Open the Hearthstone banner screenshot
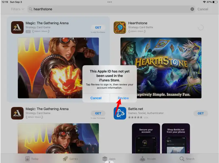 coord(171,55)
